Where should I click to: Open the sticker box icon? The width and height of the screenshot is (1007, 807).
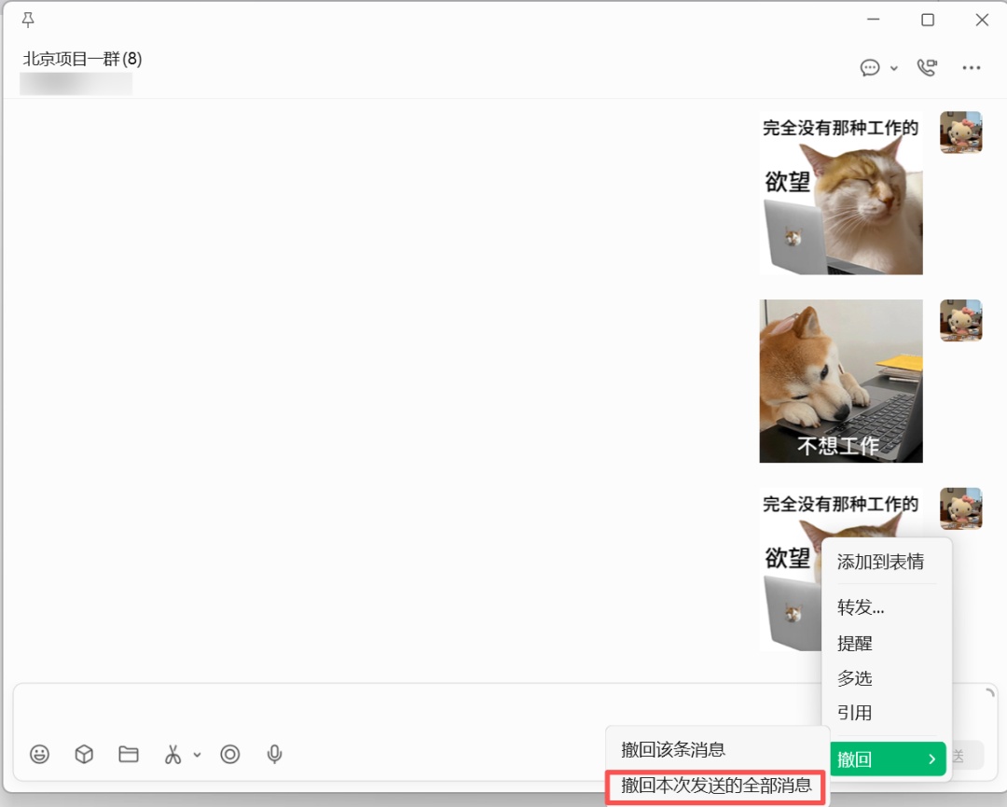[x=84, y=755]
